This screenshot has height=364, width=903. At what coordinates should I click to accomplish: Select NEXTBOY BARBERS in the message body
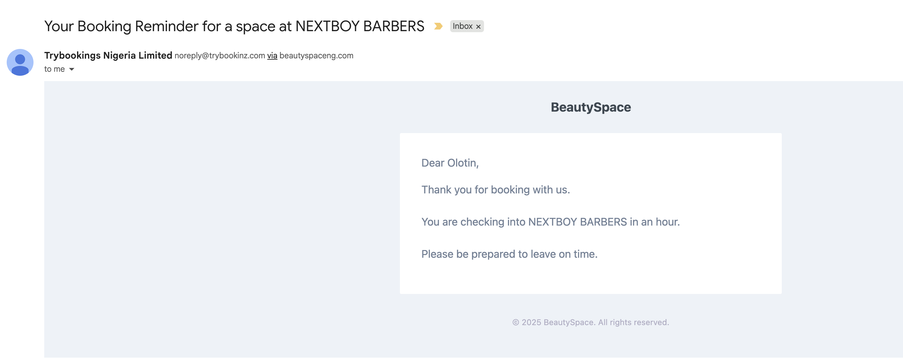[577, 222]
